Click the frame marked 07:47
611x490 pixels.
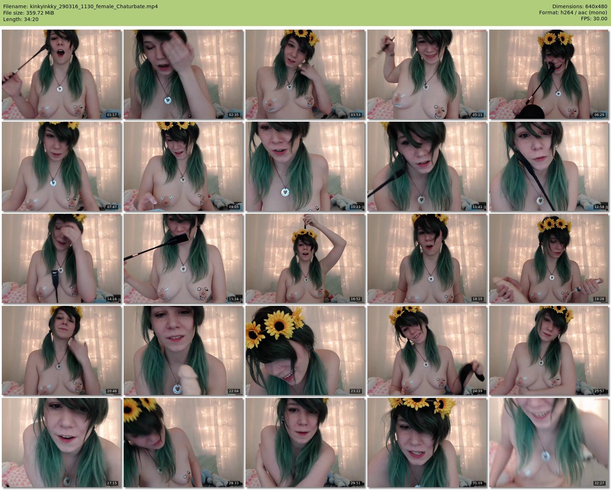click(61, 166)
